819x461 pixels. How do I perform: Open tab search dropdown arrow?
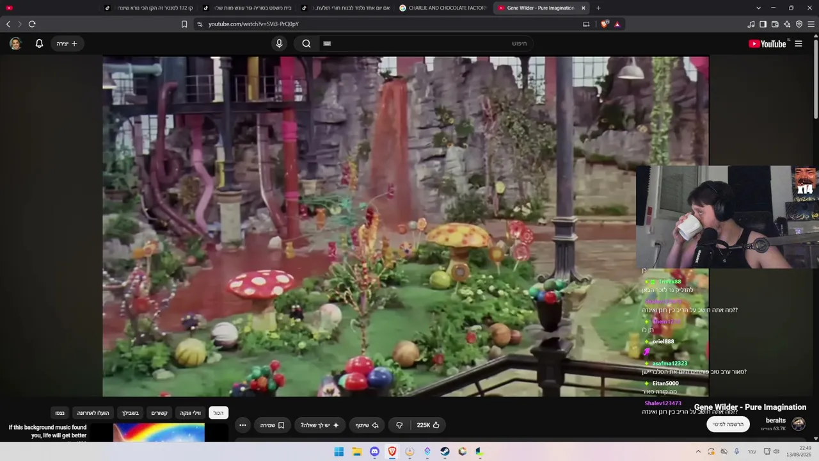click(758, 8)
